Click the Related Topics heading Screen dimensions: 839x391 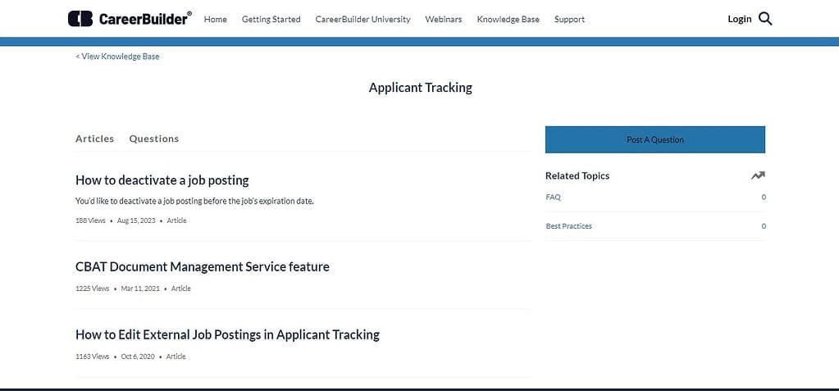point(577,175)
